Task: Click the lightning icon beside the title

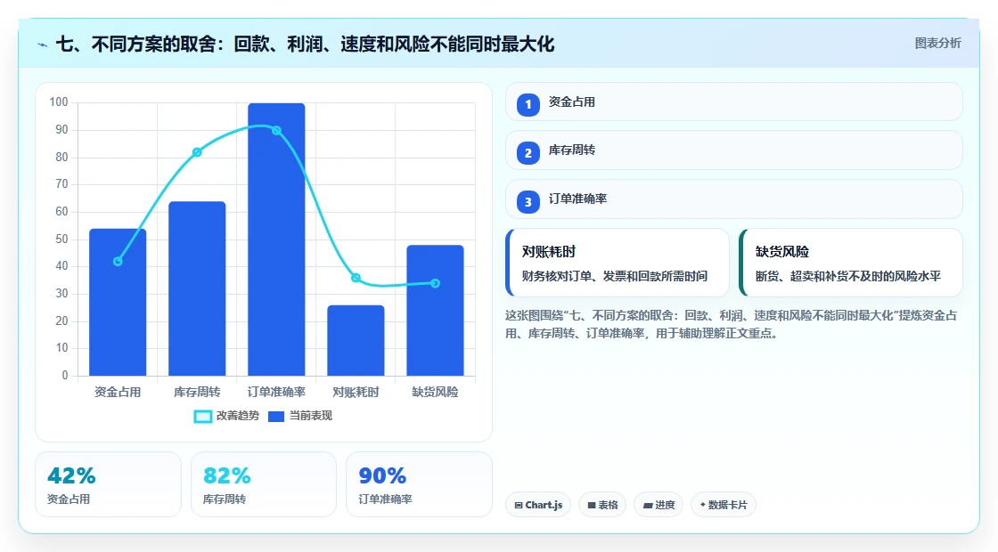Action: coord(43,45)
